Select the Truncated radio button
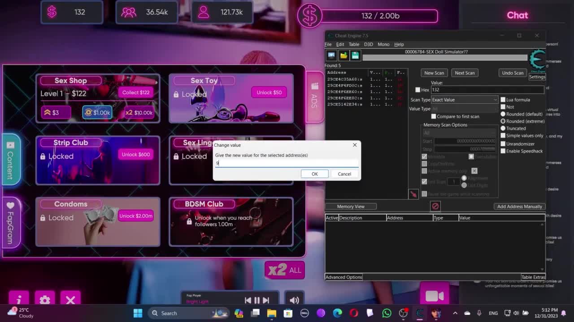This screenshot has width=574, height=322. pyautogui.click(x=503, y=128)
